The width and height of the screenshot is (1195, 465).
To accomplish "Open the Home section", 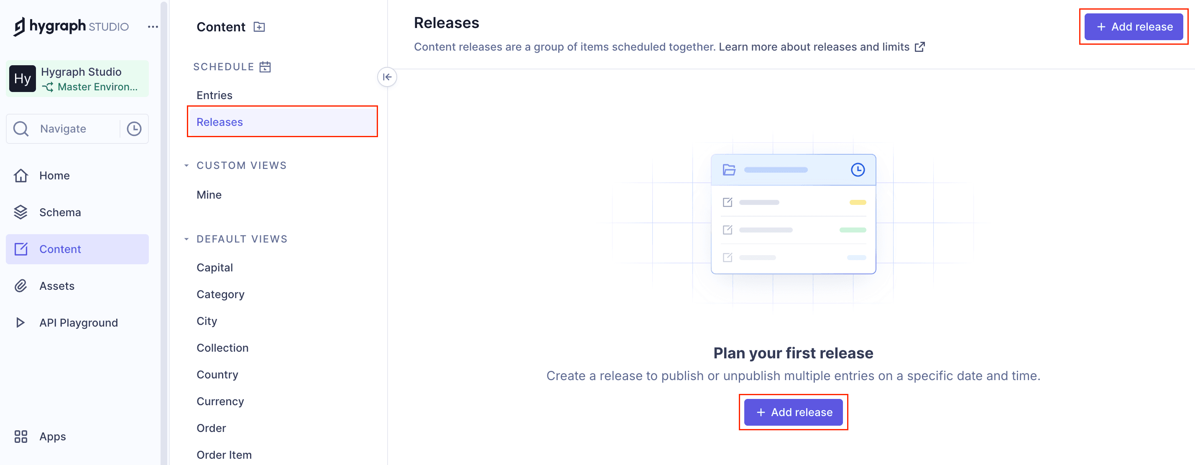I will pyautogui.click(x=54, y=175).
